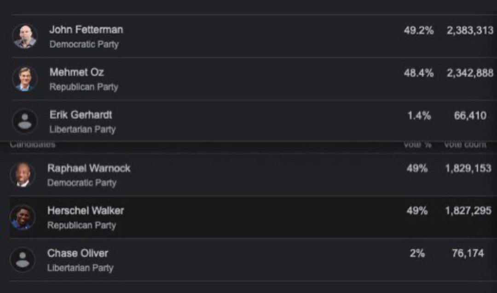
Task: Open the Erik Gerhardt candidate name
Action: [81, 115]
